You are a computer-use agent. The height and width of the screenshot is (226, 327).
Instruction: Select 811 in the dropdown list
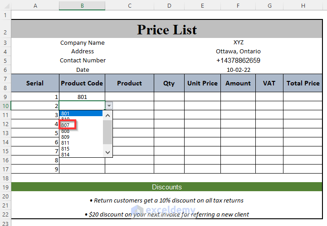66,143
